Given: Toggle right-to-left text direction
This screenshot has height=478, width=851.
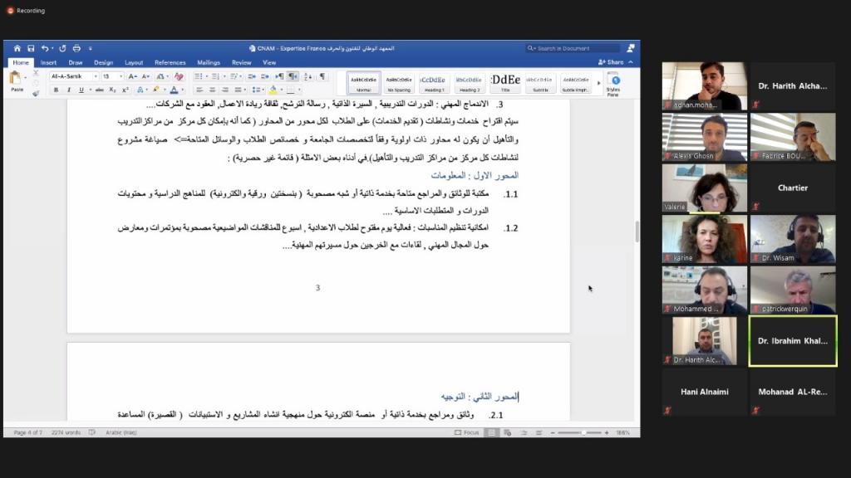Looking at the screenshot, I should [293, 76].
